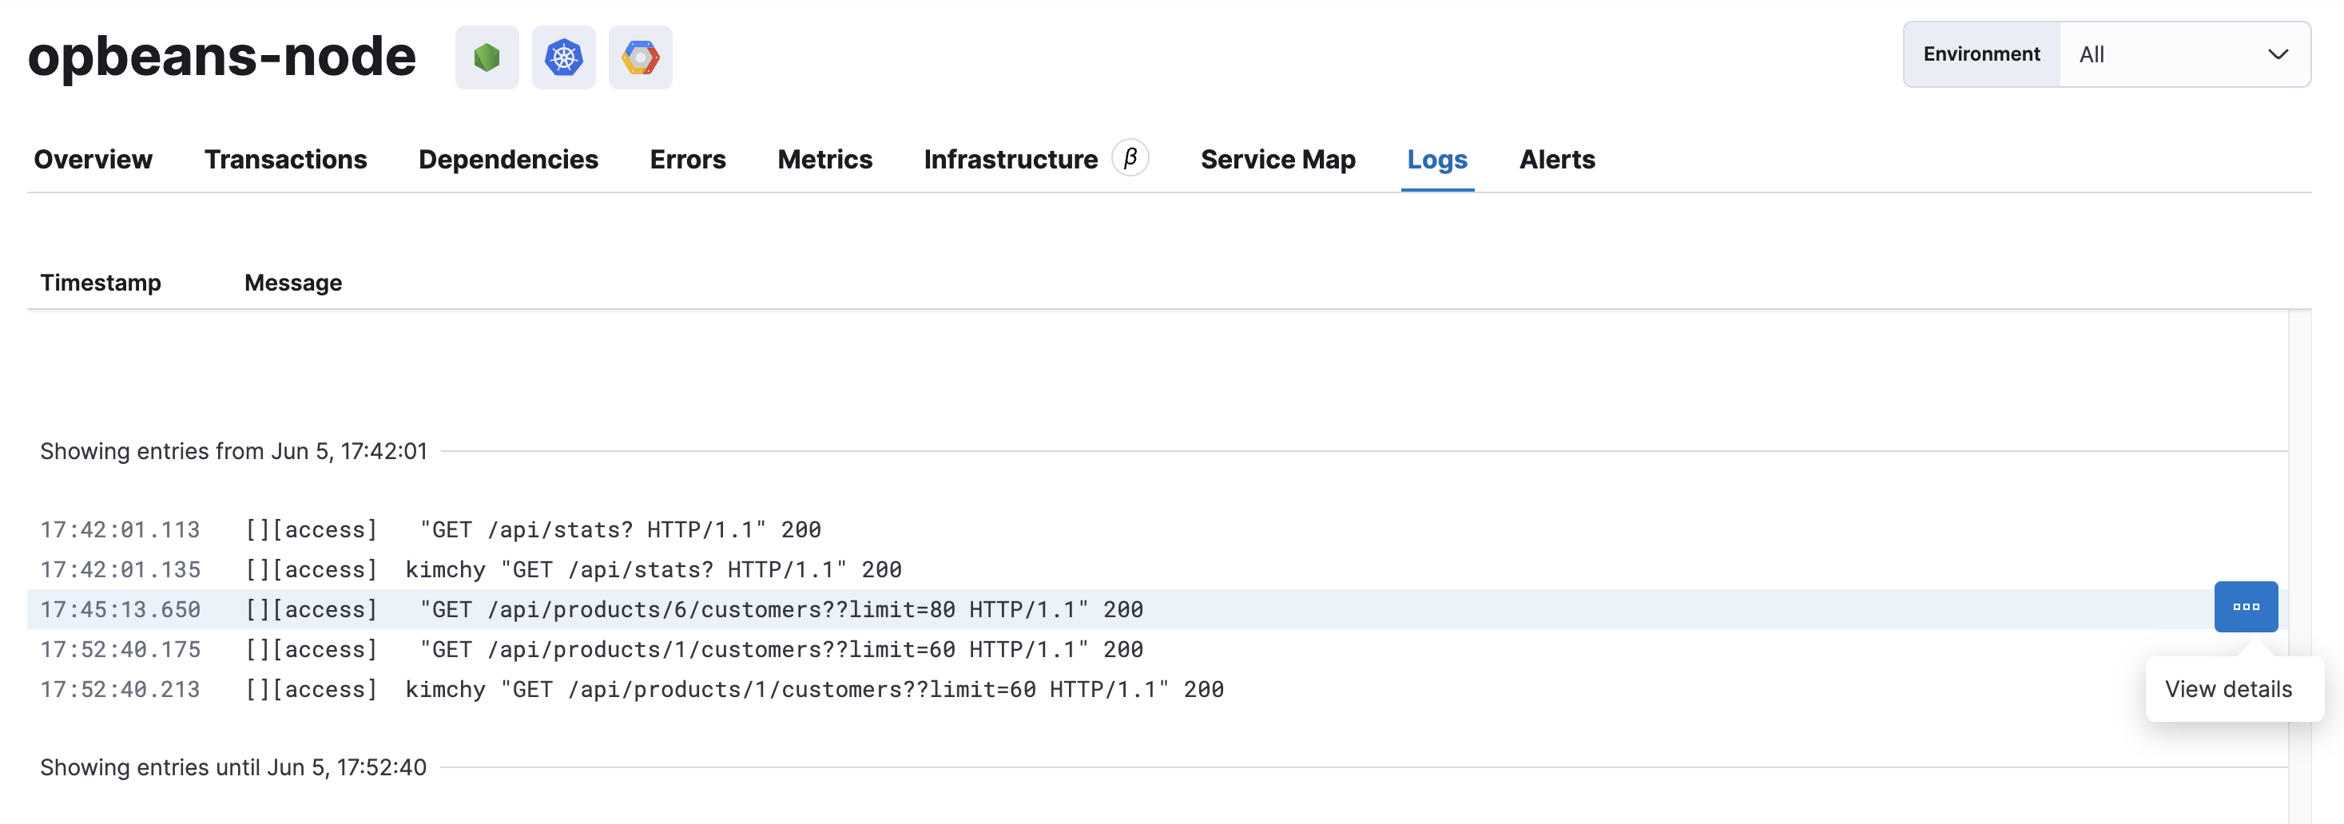Click the 17:42:01.113 log entry
Screen dimensions: 2344x824
(x=619, y=529)
